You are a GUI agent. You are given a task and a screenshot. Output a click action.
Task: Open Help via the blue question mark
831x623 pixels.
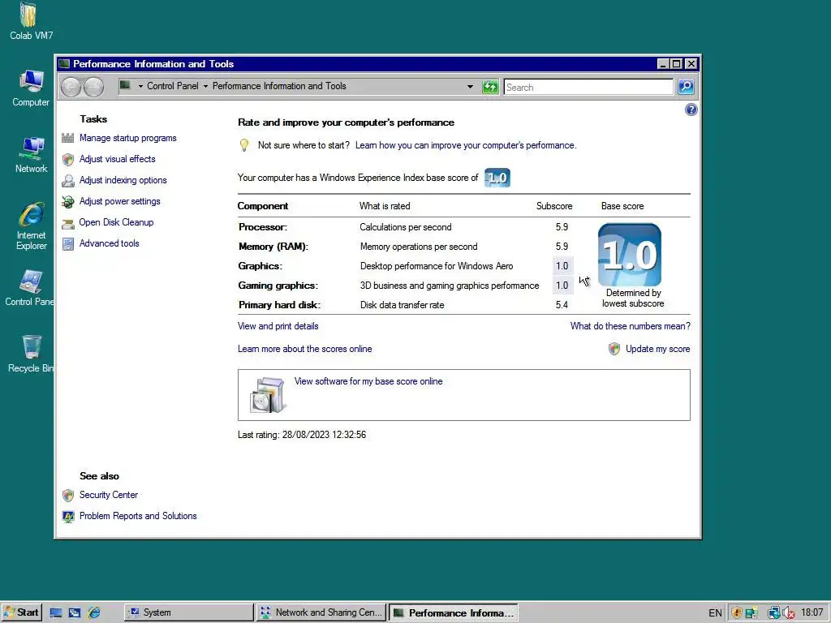[691, 110]
